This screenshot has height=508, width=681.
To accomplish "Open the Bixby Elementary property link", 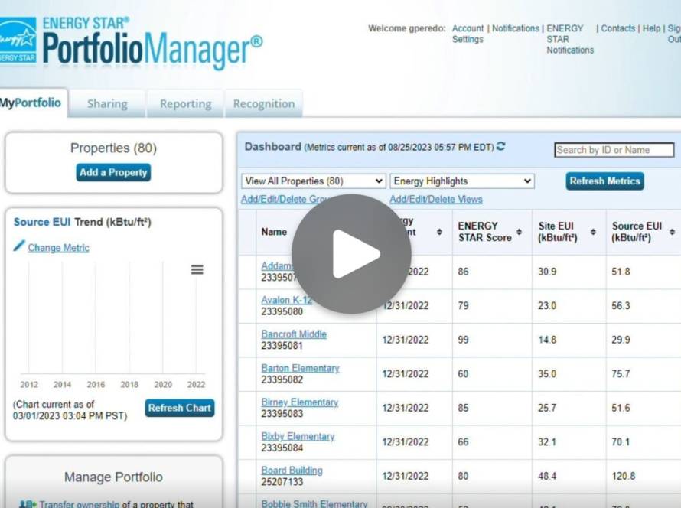I will [298, 436].
